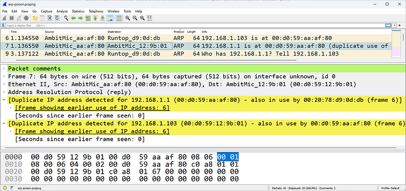The height and width of the screenshot is (191, 406).
Task: Click the Resize columns to fit icon
Action: [x=149, y=18]
